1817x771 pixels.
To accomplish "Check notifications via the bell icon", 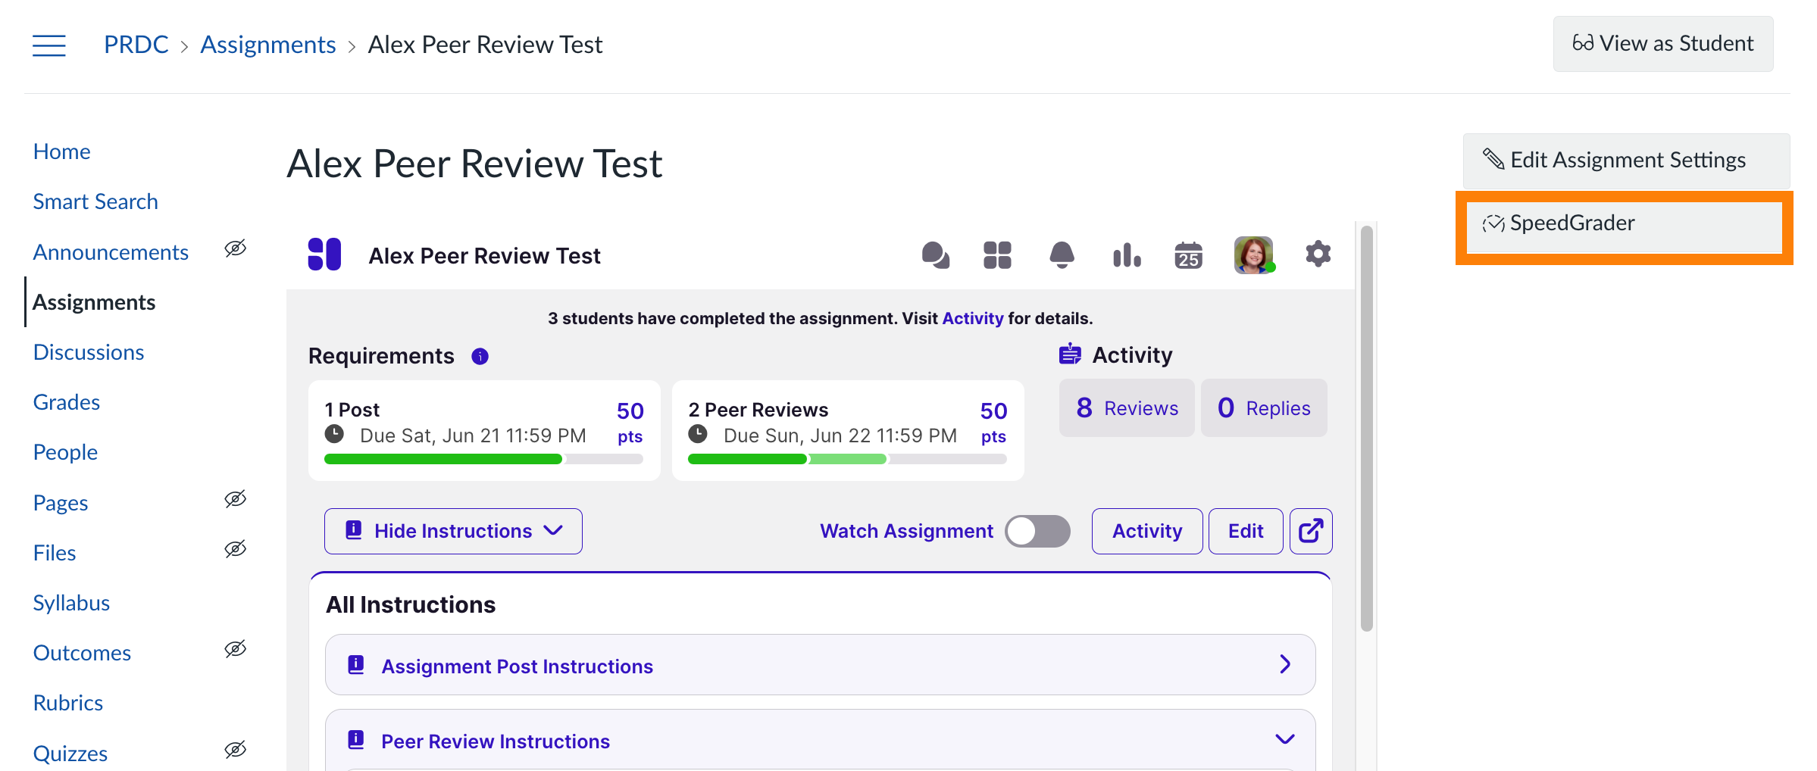I will (1062, 255).
